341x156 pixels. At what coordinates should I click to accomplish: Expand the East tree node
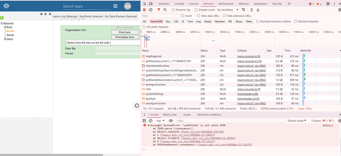(x=5, y=27)
